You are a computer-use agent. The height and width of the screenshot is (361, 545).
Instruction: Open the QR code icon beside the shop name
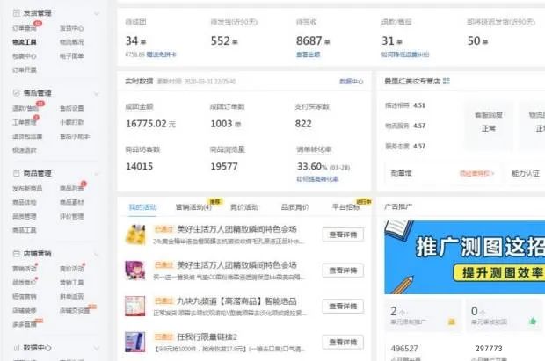pos(447,81)
